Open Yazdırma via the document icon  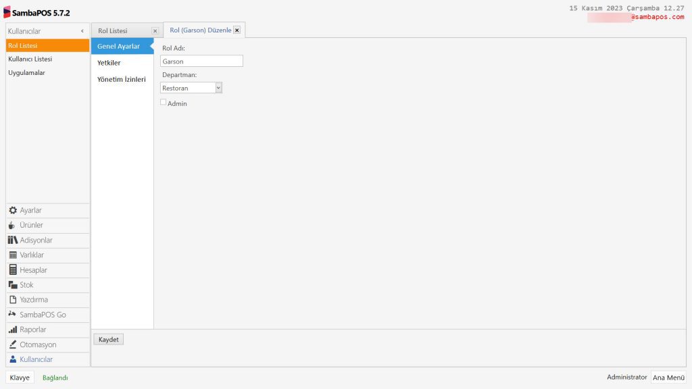13,300
